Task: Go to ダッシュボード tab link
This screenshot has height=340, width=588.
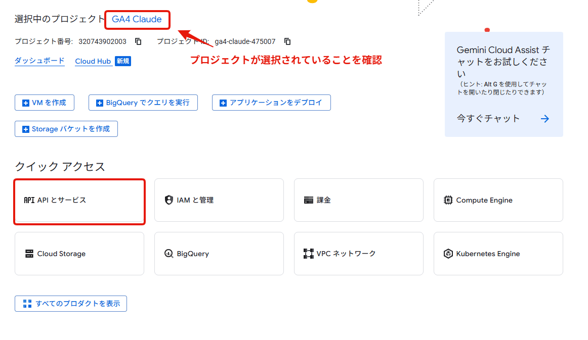Action: [x=39, y=61]
